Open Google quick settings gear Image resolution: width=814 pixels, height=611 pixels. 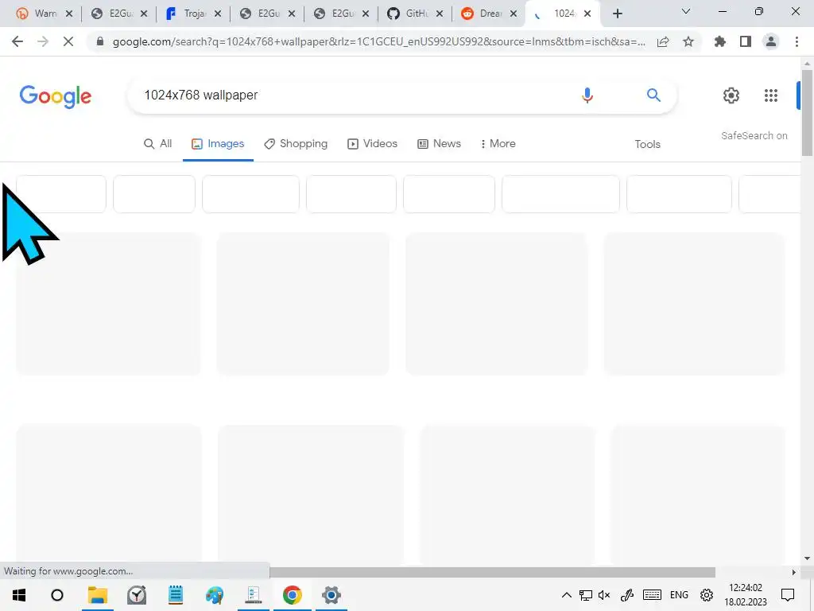(731, 95)
